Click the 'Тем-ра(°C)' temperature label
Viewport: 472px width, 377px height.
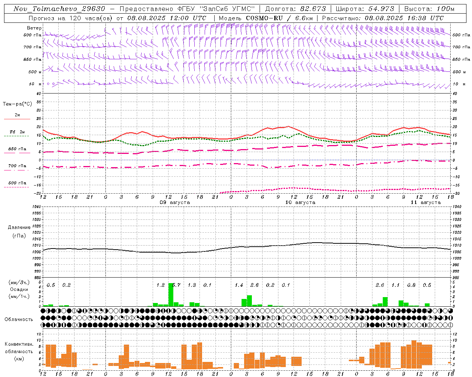pyautogui.click(x=17, y=104)
